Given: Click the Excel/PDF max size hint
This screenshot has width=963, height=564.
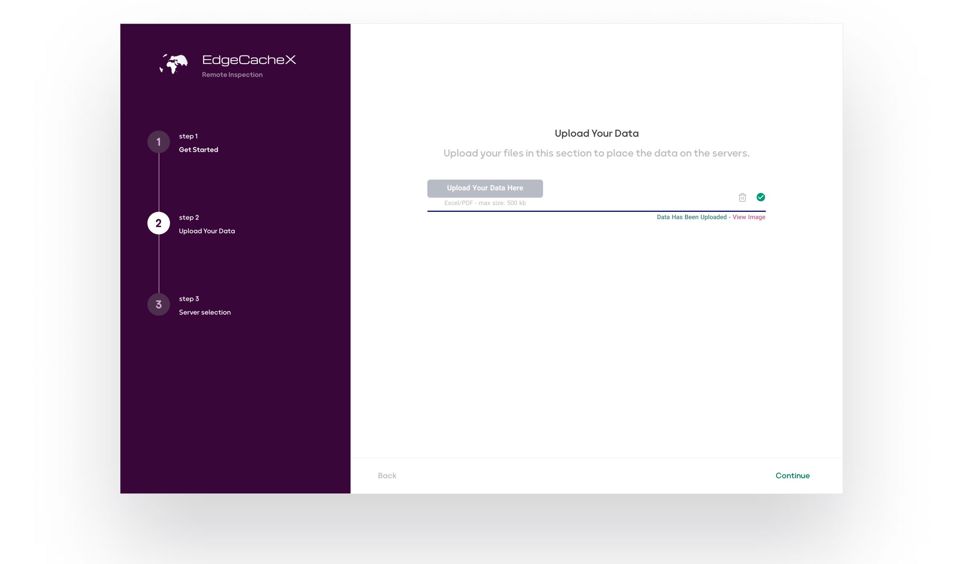Looking at the screenshot, I should 485,203.
